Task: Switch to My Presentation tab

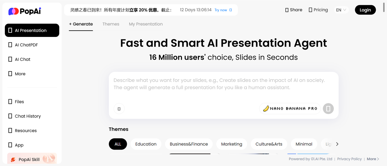Action: (146, 24)
